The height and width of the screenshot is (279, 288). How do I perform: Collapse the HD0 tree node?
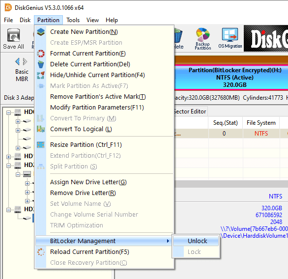pyautogui.click(x=8, y=112)
